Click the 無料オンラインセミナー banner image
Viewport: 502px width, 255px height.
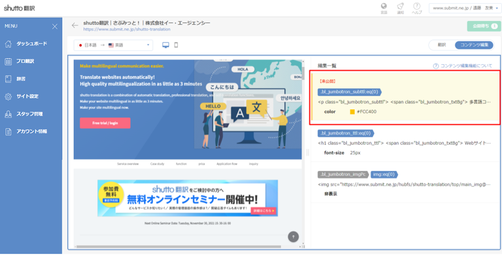coord(188,198)
